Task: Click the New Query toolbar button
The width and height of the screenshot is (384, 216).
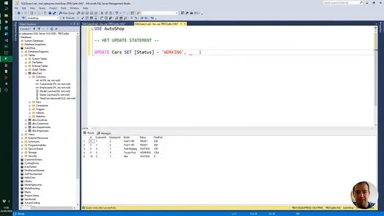Action: point(67,13)
